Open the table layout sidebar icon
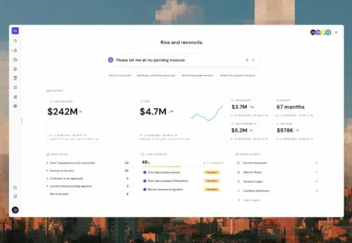Image resolution: width=352 pixels, height=243 pixels. point(15,78)
